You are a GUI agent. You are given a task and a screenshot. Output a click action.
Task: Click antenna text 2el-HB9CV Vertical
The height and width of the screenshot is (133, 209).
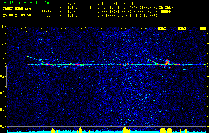(119, 16)
